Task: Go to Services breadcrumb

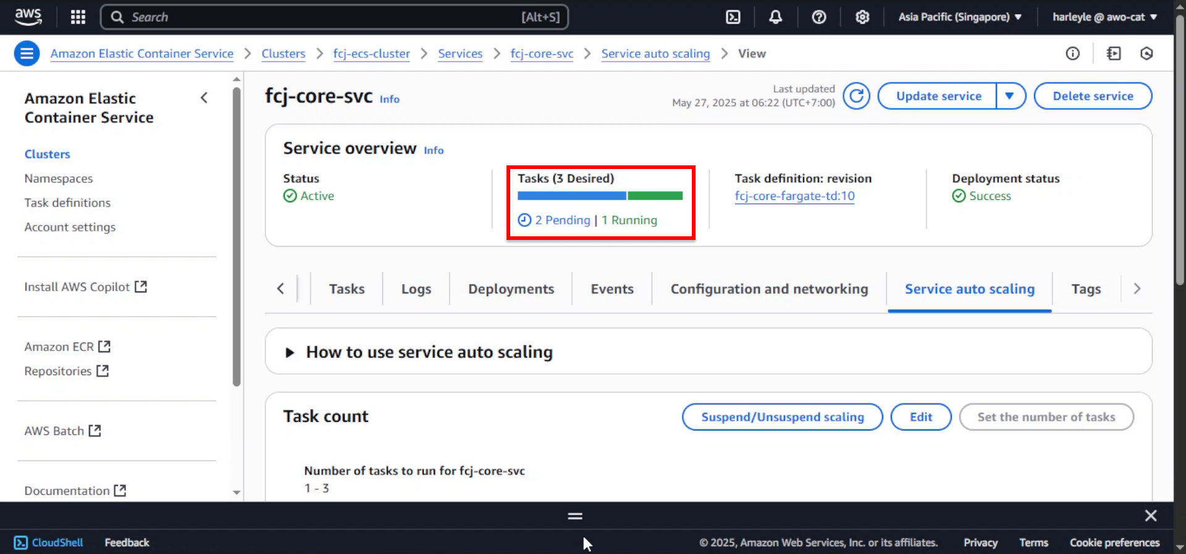Action: pyautogui.click(x=460, y=54)
